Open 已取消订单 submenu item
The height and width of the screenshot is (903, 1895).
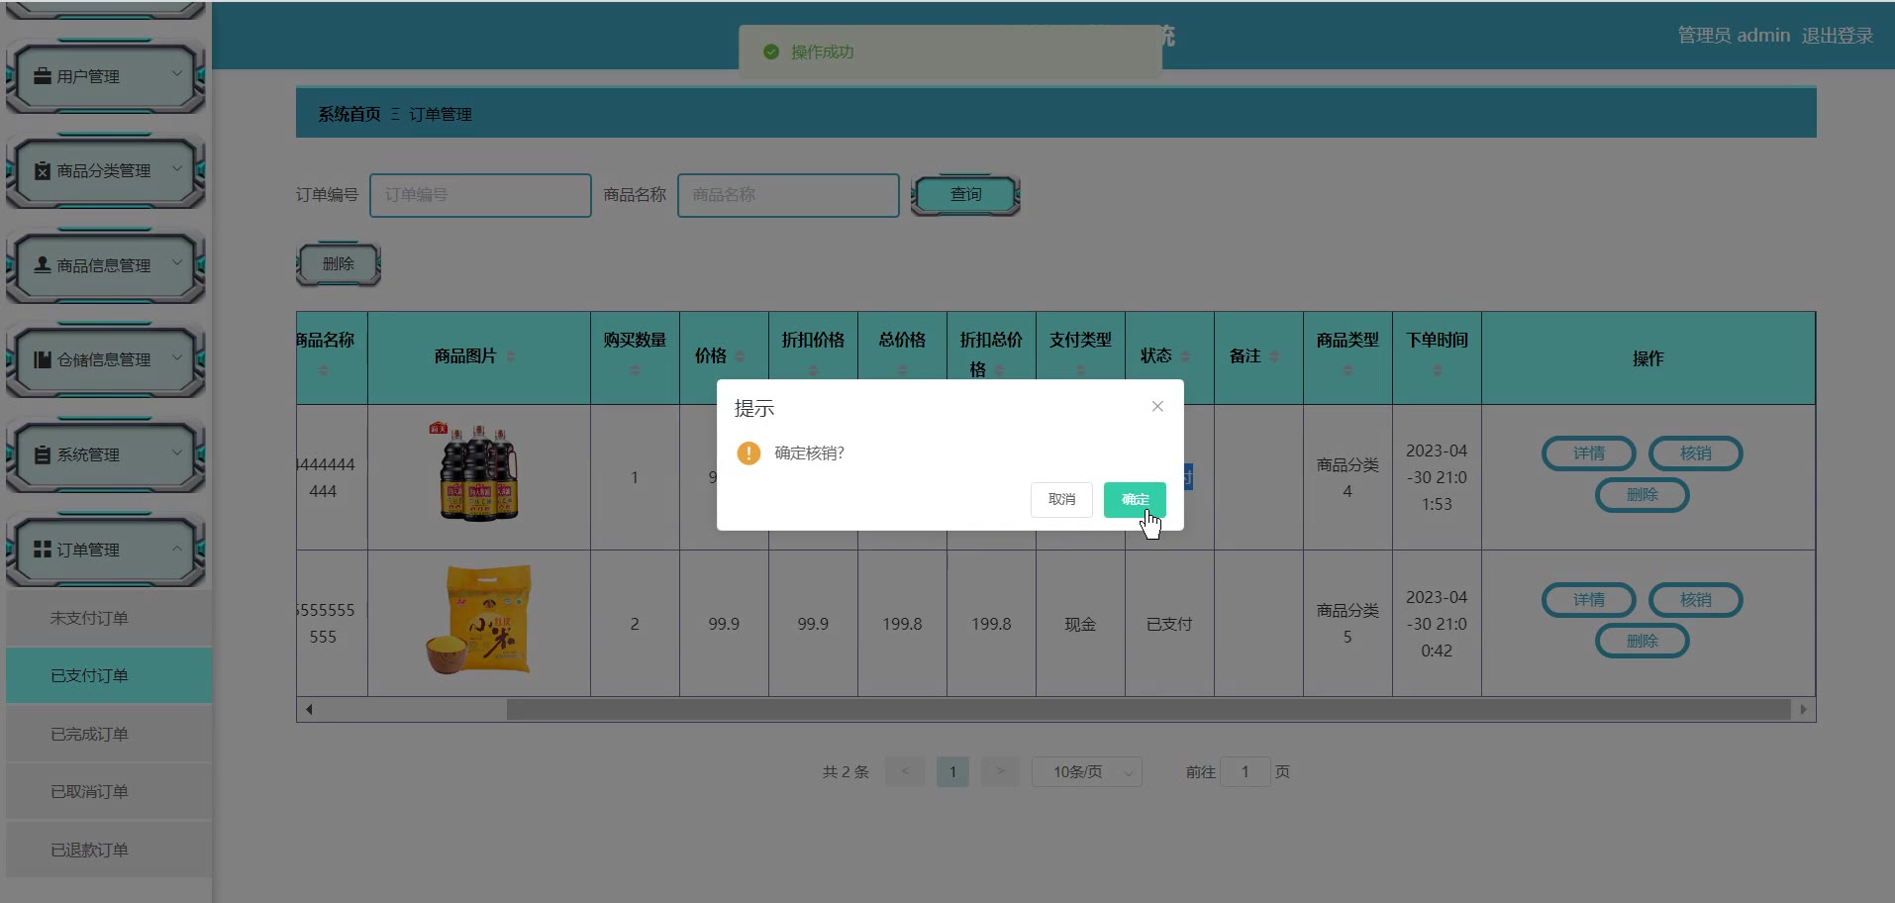[109, 791]
